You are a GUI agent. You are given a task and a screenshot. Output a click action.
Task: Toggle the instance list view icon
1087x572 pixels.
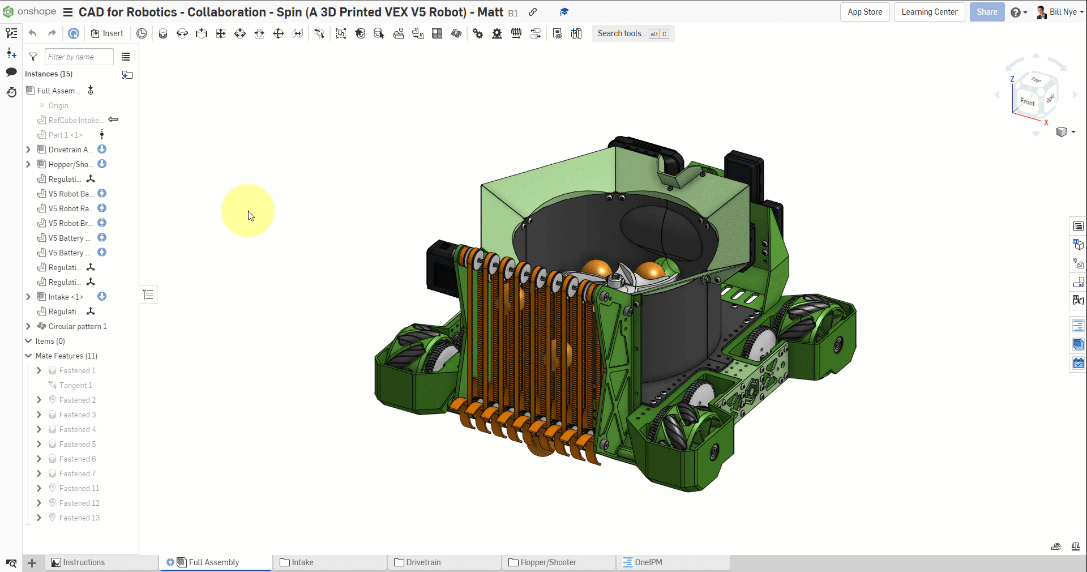click(x=126, y=57)
